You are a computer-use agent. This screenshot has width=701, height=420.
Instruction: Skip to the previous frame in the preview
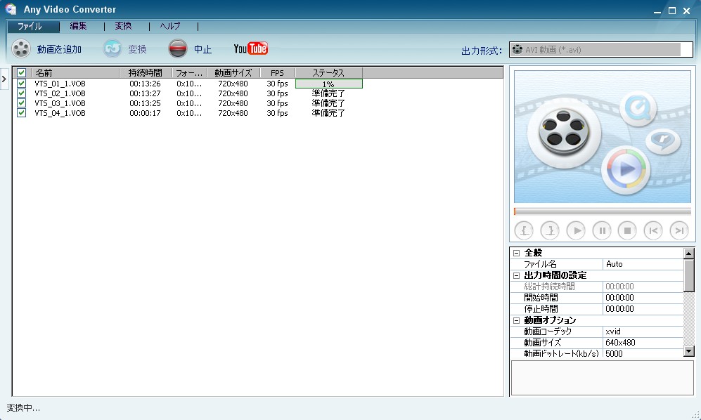coord(653,230)
